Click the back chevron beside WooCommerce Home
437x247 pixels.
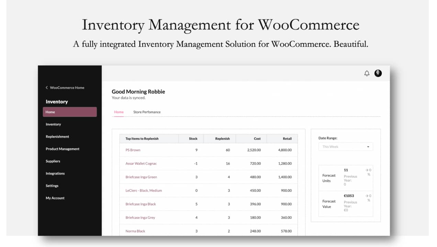tap(47, 87)
